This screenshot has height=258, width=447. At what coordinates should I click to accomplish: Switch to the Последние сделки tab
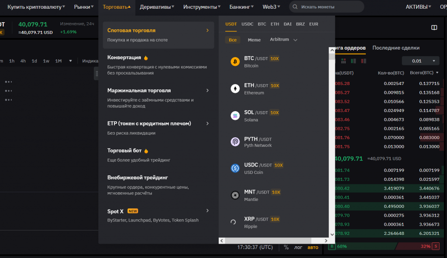coord(395,48)
